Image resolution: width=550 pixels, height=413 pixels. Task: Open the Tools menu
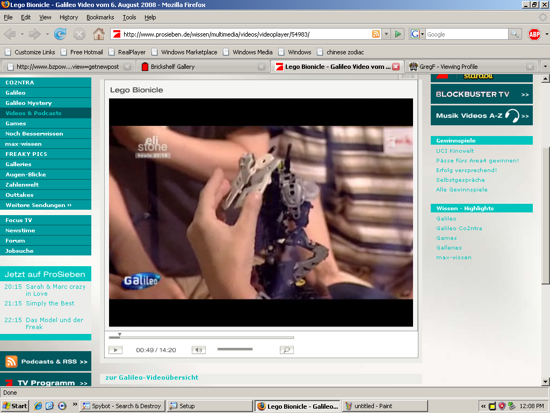pos(129,17)
